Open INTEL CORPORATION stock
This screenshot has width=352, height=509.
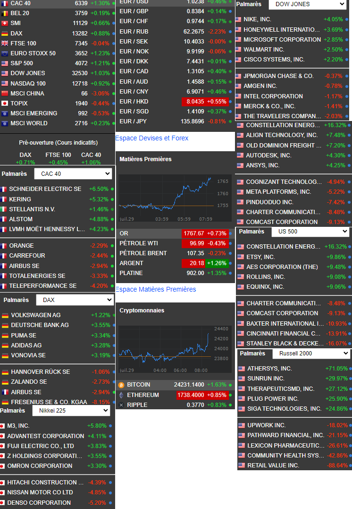tap(292, 96)
